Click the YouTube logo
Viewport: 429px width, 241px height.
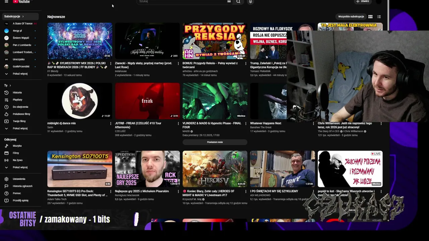(x=21, y=1)
